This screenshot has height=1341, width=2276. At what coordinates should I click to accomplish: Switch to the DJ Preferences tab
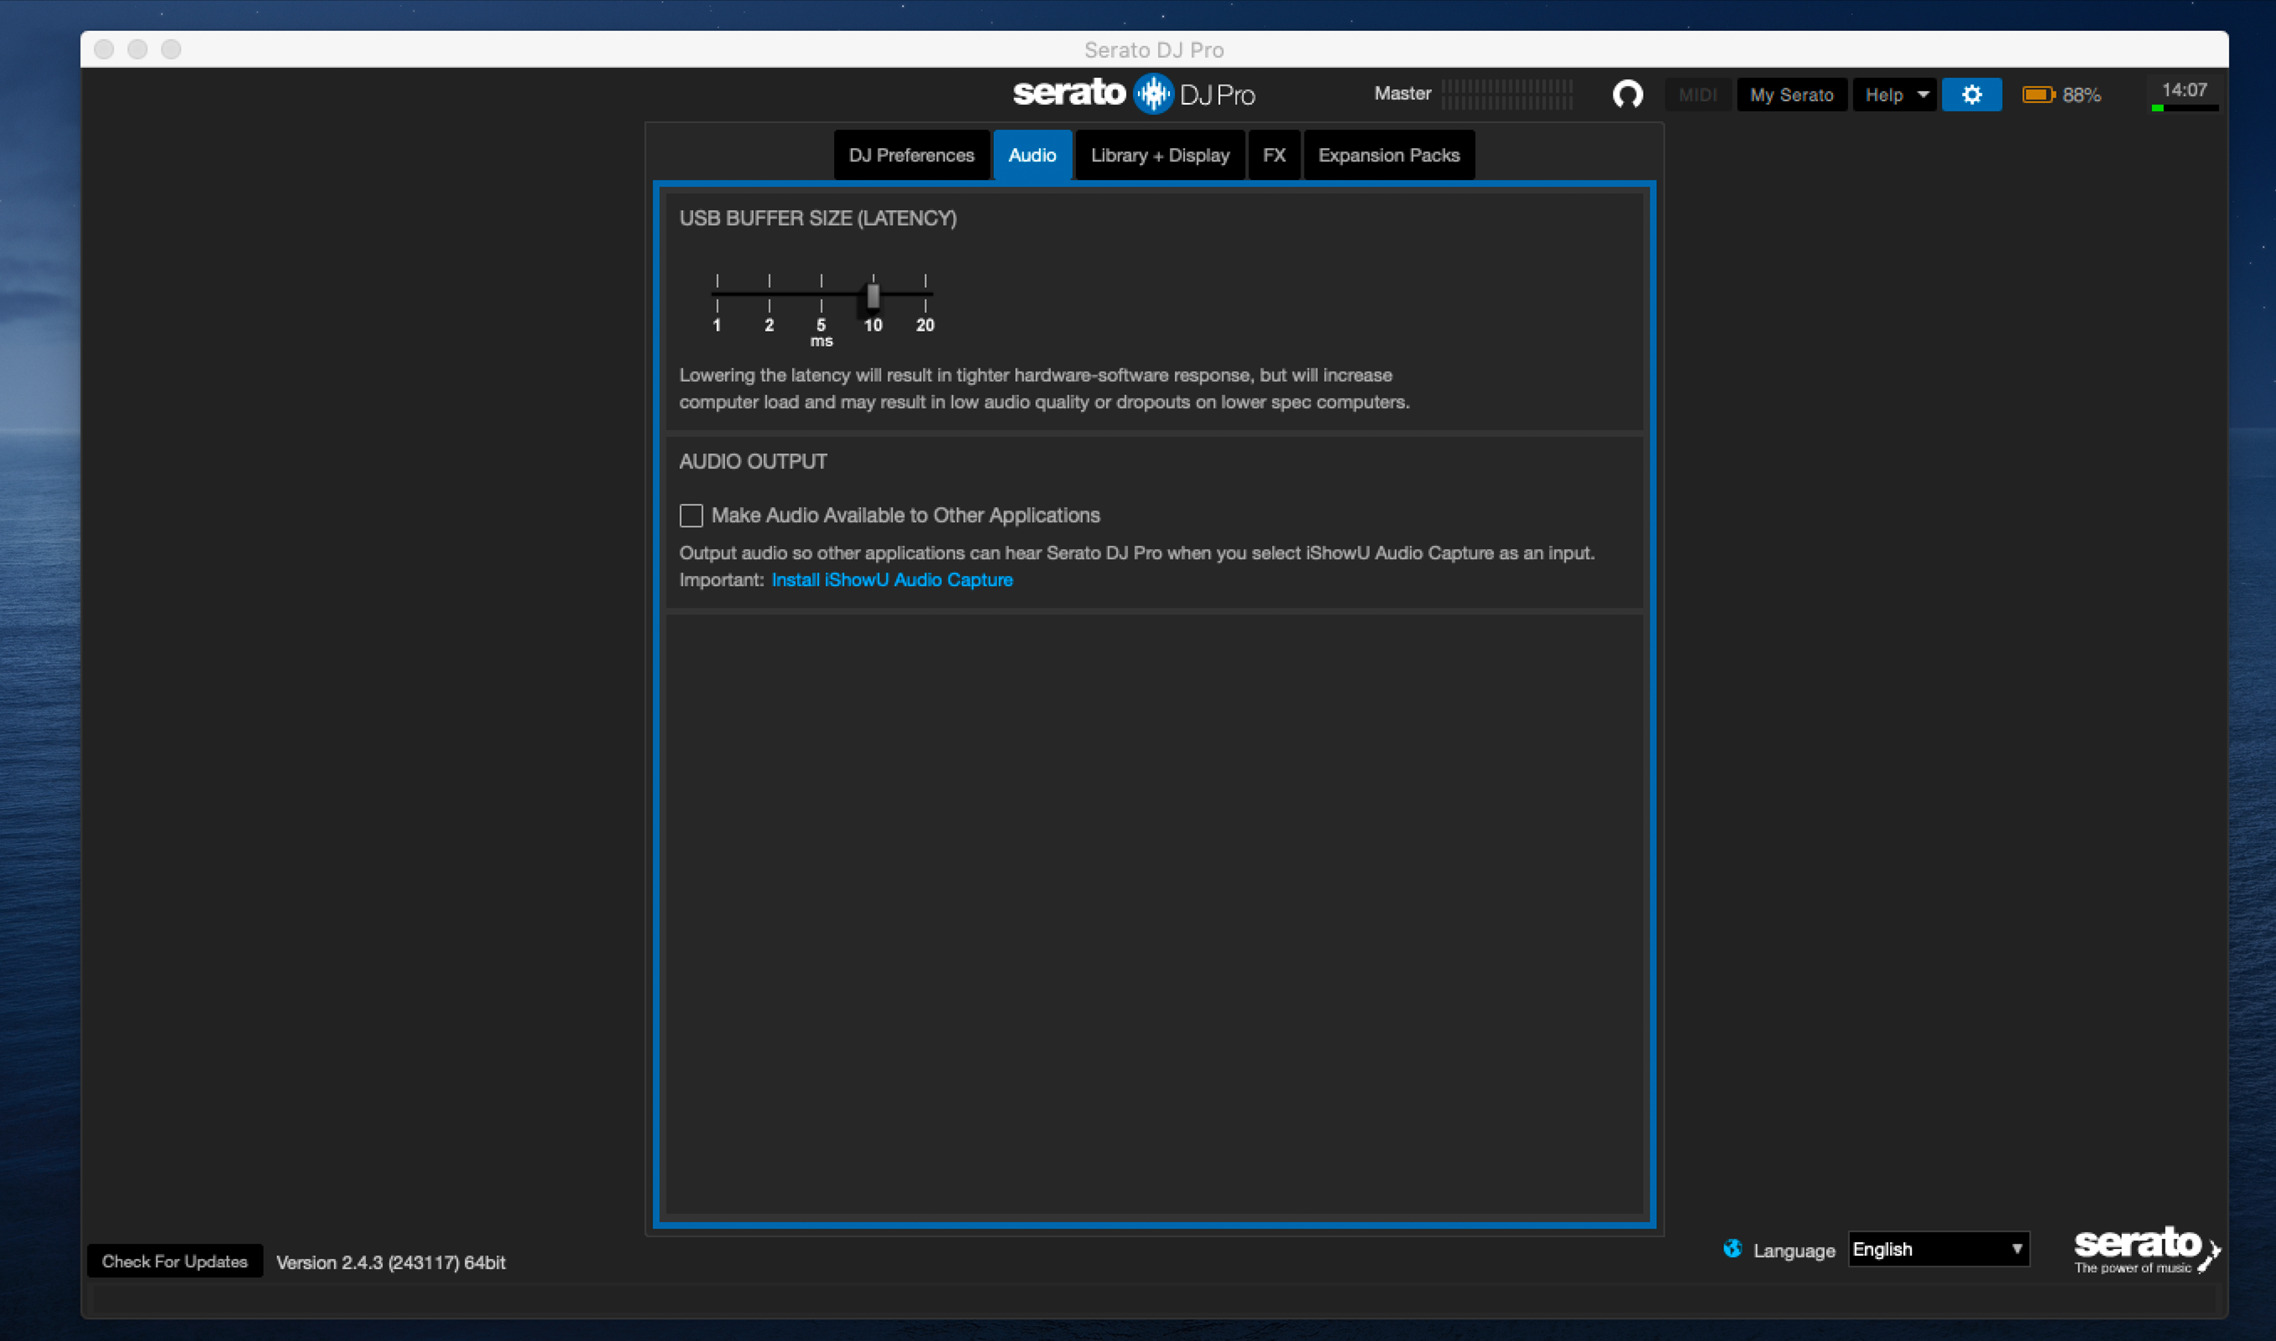(911, 156)
